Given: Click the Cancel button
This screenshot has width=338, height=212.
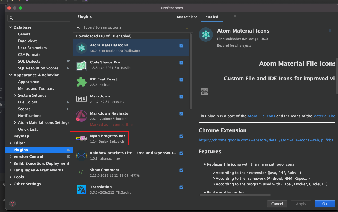Looking at the screenshot, I should click(x=277, y=204).
